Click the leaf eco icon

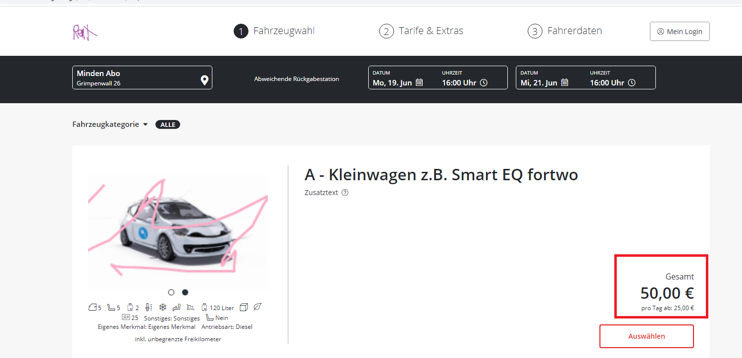(257, 307)
